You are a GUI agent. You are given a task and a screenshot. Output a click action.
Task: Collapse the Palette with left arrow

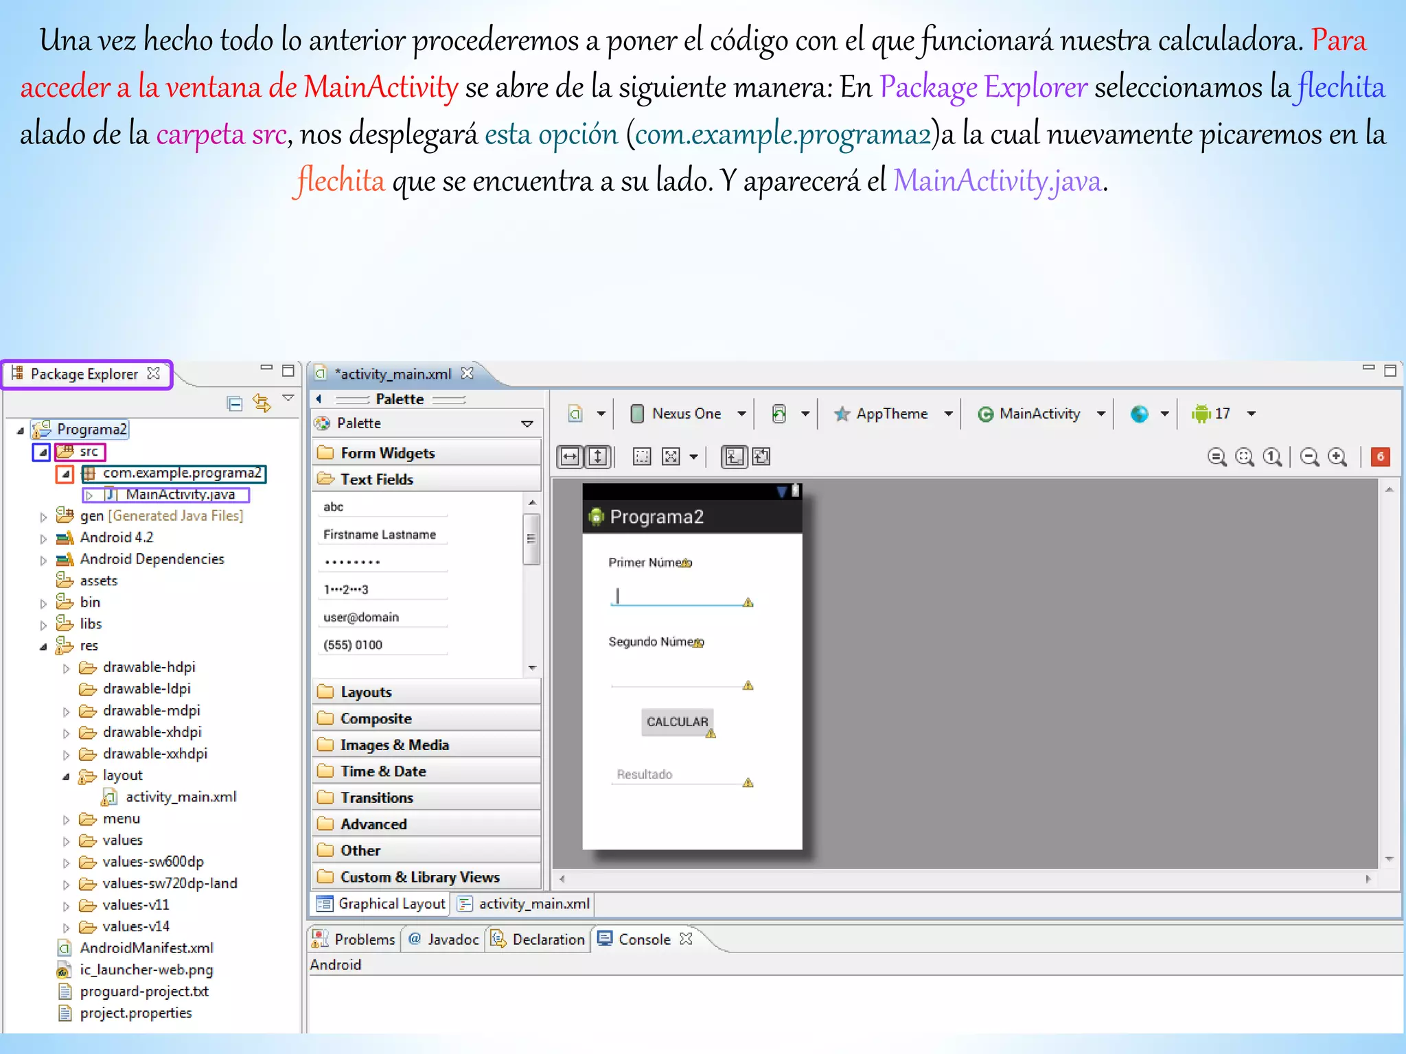point(319,399)
